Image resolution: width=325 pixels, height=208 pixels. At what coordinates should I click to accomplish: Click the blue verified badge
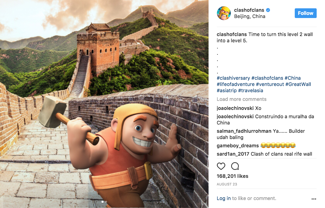[268, 10]
